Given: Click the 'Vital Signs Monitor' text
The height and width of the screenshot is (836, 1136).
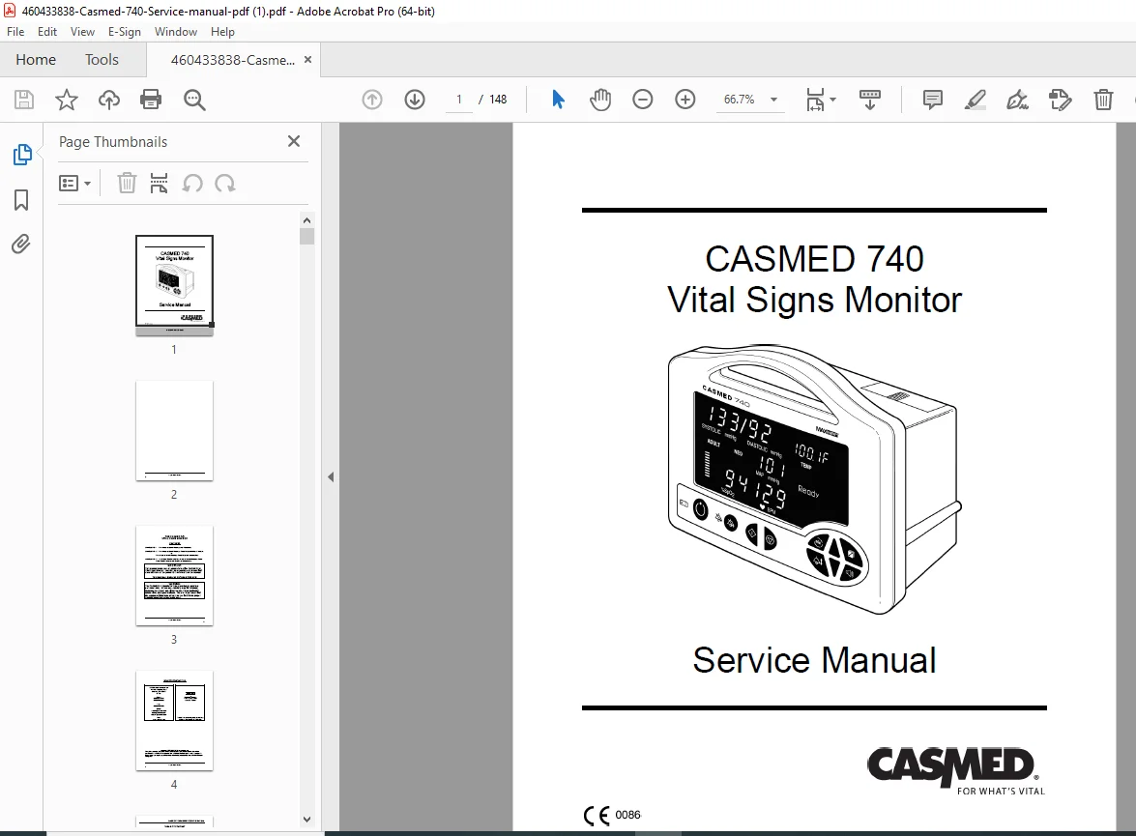Looking at the screenshot, I should point(814,300).
